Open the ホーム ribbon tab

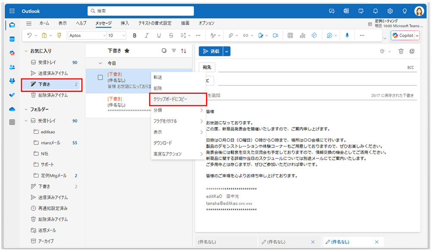point(44,23)
